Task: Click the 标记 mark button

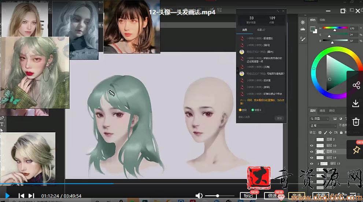Action: [248, 196]
